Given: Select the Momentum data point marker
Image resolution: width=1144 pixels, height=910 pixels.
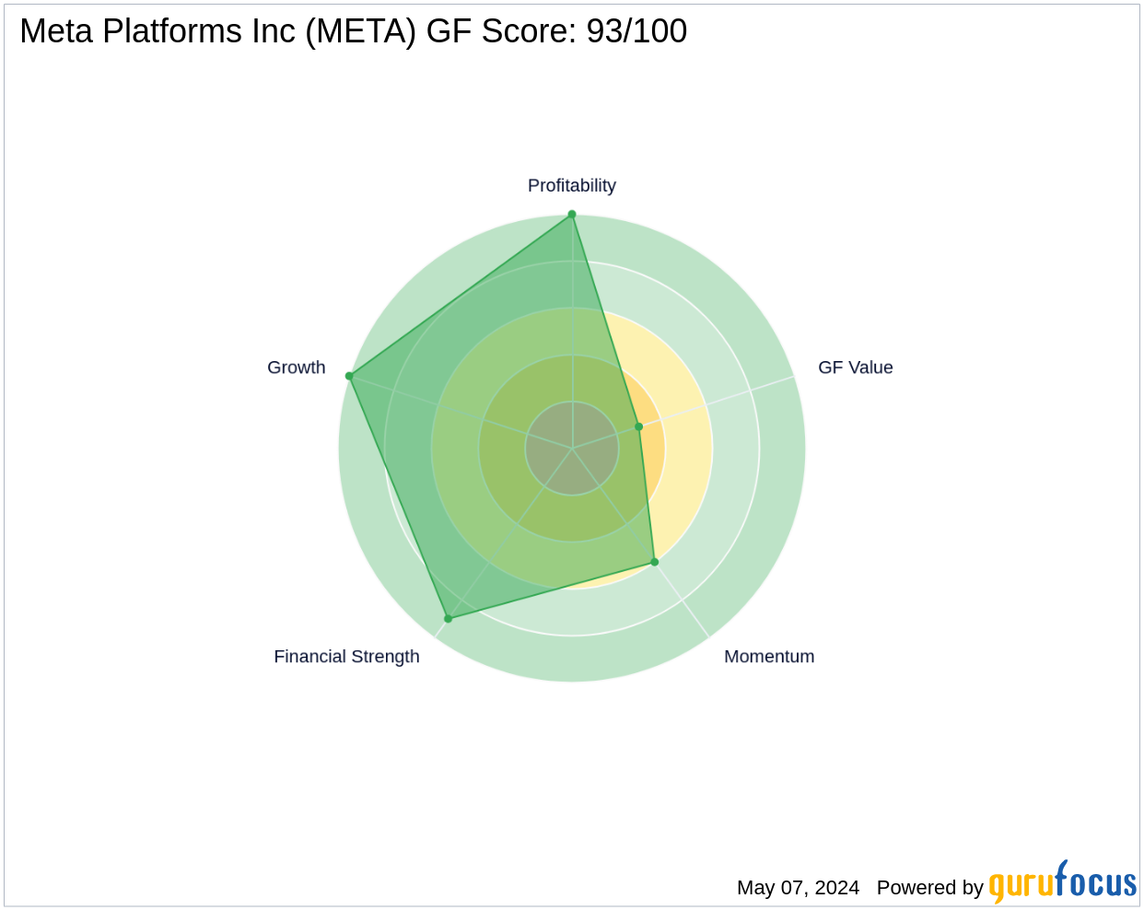Looking at the screenshot, I should click(655, 562).
